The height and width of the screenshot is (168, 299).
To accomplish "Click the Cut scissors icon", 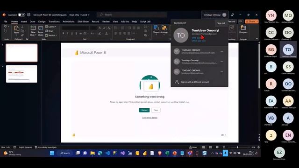I will point(22,27).
